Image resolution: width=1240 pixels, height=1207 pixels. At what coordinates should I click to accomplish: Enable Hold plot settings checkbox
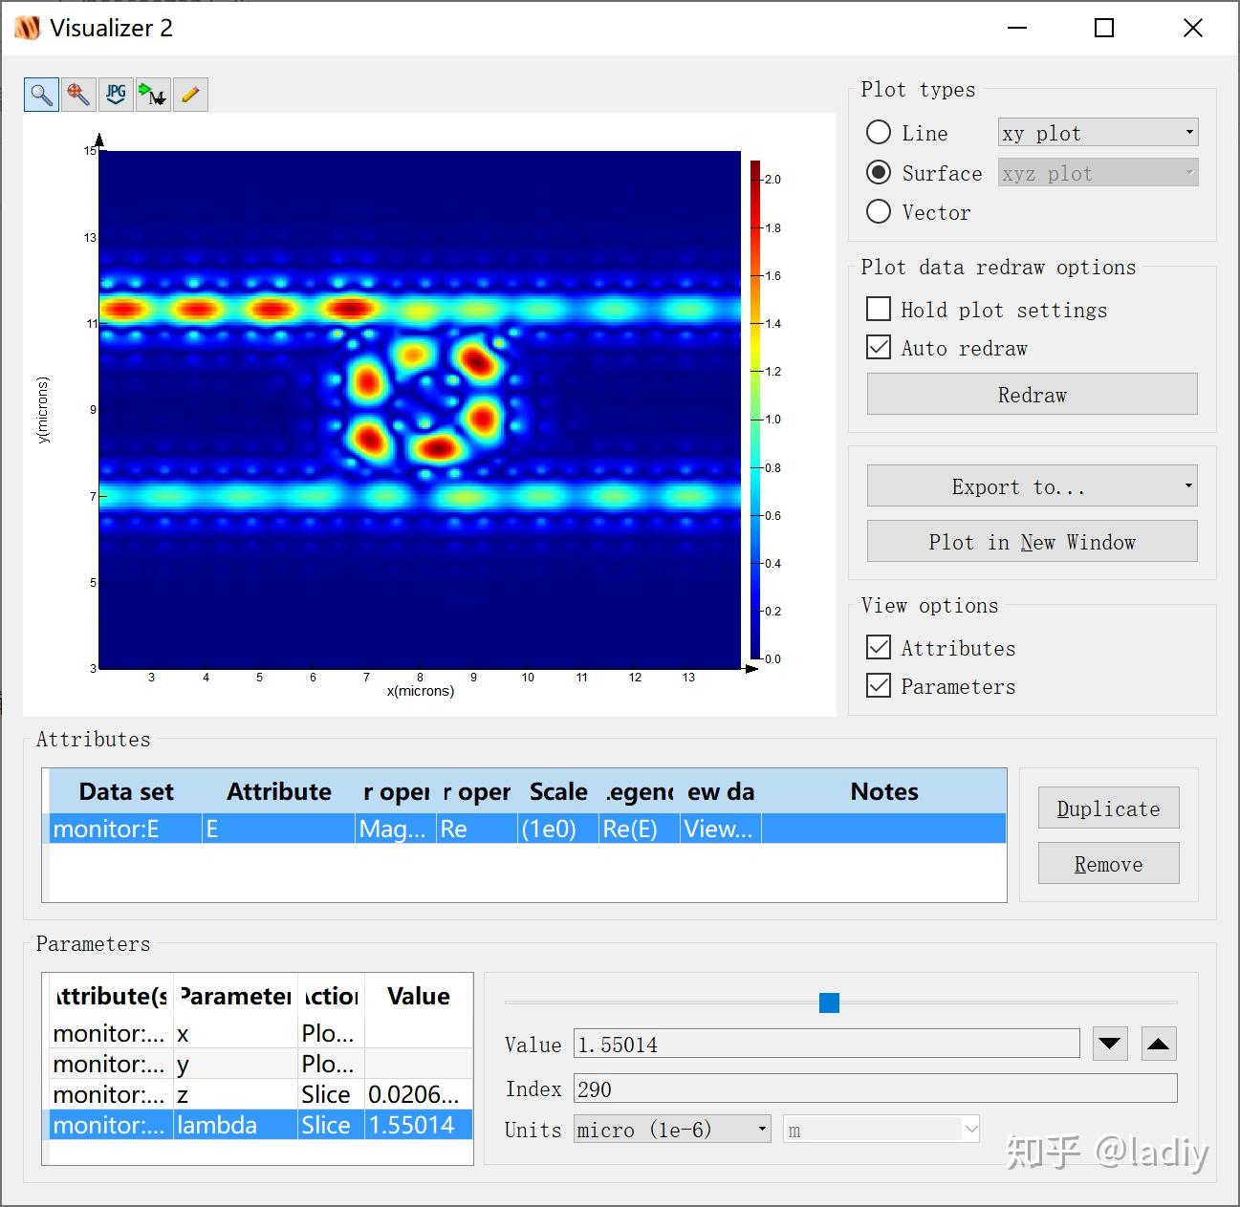tap(879, 309)
